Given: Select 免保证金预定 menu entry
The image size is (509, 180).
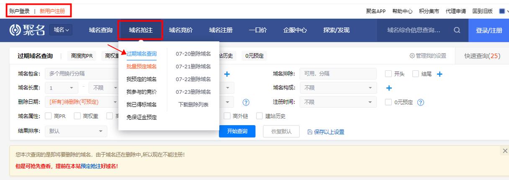Looking at the screenshot, I should coord(141,117).
